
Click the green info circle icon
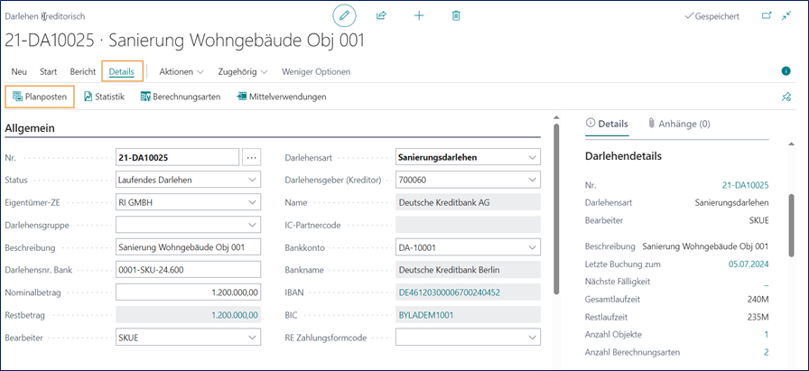(x=786, y=71)
